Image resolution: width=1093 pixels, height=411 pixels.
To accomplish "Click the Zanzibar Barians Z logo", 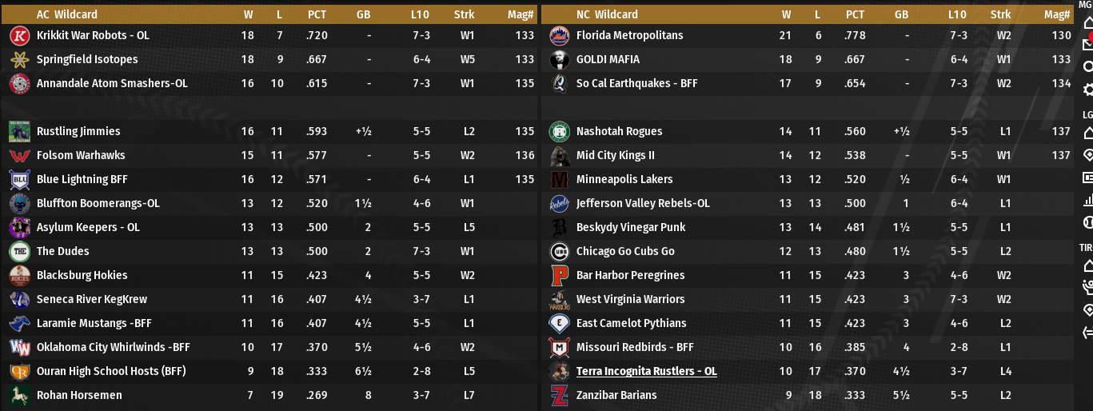I will (559, 396).
